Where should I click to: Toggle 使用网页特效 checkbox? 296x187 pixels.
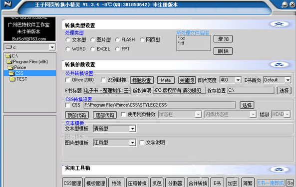[x=123, y=114]
